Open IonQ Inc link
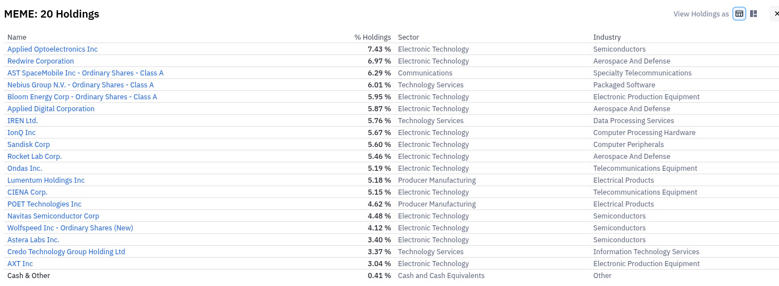Screen dimensions: 779x286 (x=22, y=133)
